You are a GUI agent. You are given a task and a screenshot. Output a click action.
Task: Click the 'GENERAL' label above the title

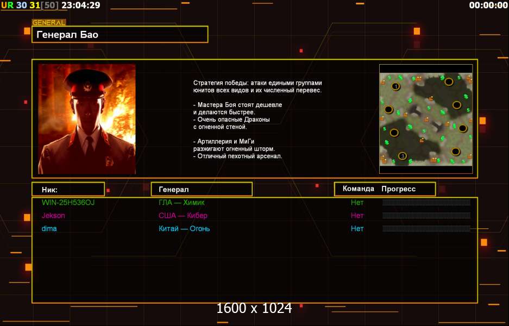[49, 22]
